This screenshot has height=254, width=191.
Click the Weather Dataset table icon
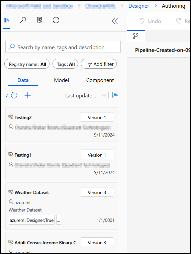pyautogui.click(x=11, y=192)
